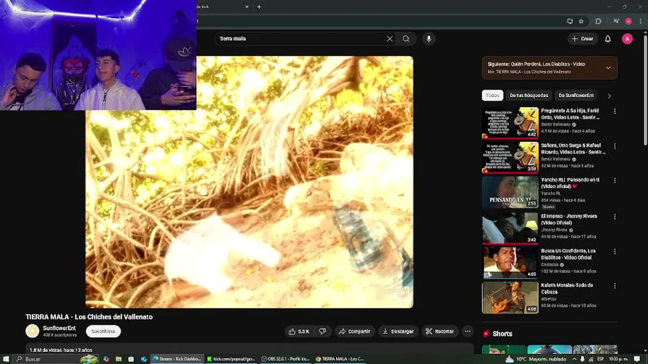Open the SunflowerEnt channel name link
The height and width of the screenshot is (364, 648).
[x=59, y=328]
